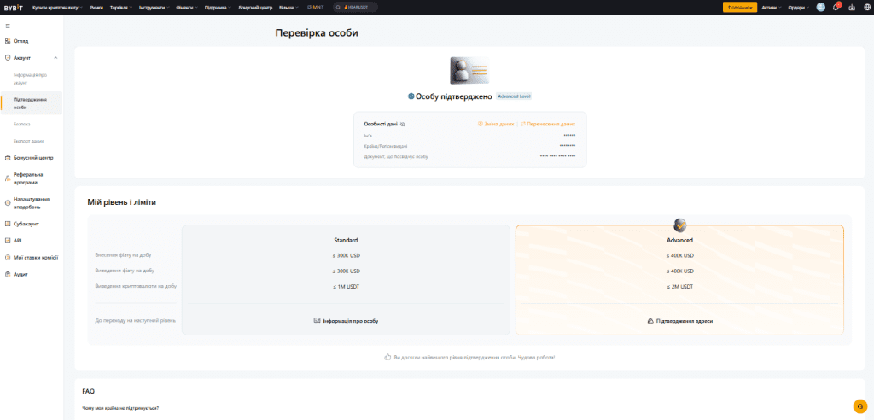Select Інформація про акаунт in sidebar
The image size is (874, 420).
(32, 78)
